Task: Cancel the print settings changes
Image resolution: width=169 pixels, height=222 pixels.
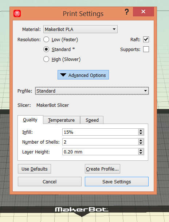Action: pos(50,182)
